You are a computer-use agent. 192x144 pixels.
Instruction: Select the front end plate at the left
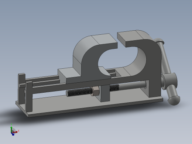[x=29, y=97]
